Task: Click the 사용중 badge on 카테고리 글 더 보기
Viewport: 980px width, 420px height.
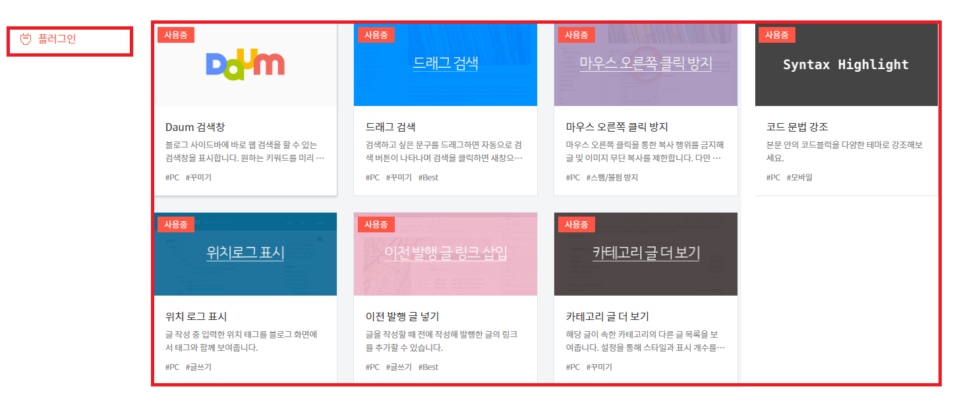Action: click(x=576, y=224)
